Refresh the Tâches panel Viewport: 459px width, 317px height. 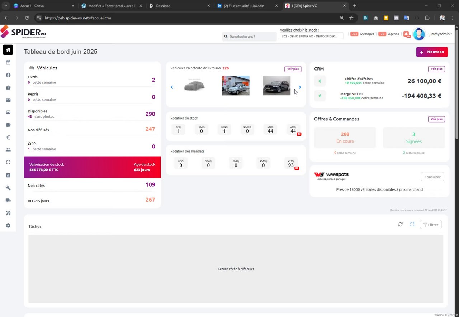pyautogui.click(x=400, y=225)
